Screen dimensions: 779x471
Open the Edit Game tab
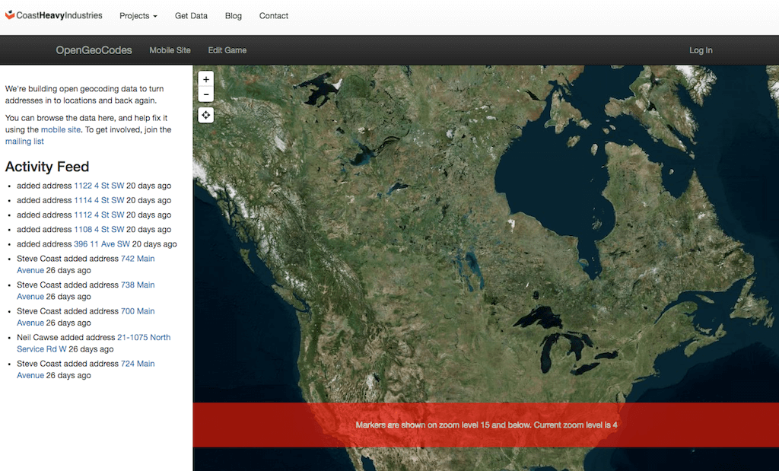[x=227, y=50]
